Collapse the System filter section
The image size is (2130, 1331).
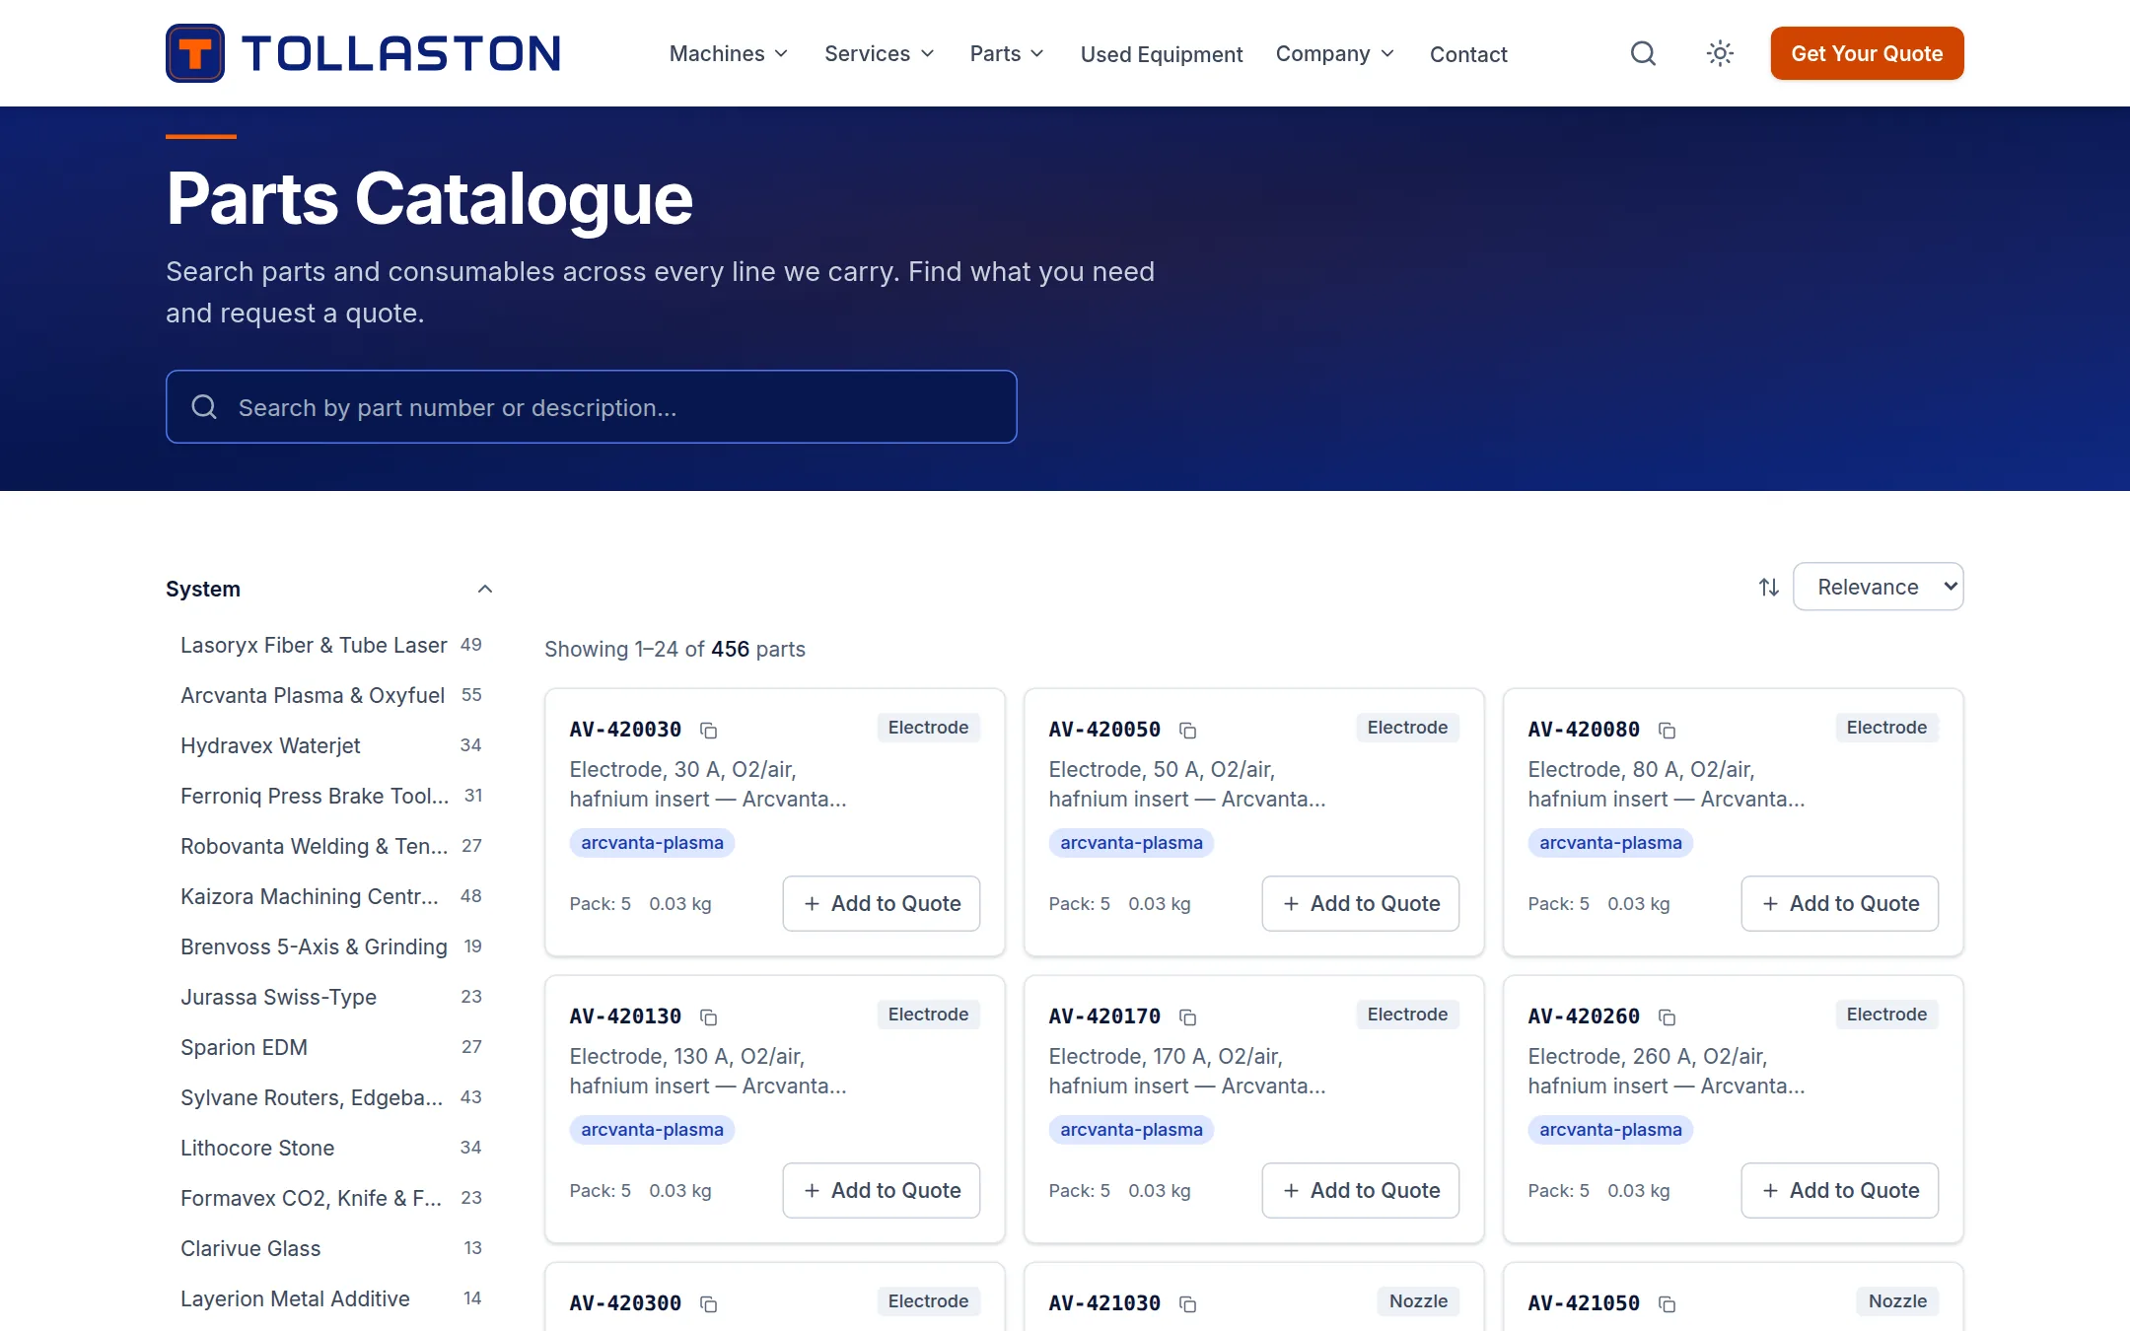click(328, 589)
